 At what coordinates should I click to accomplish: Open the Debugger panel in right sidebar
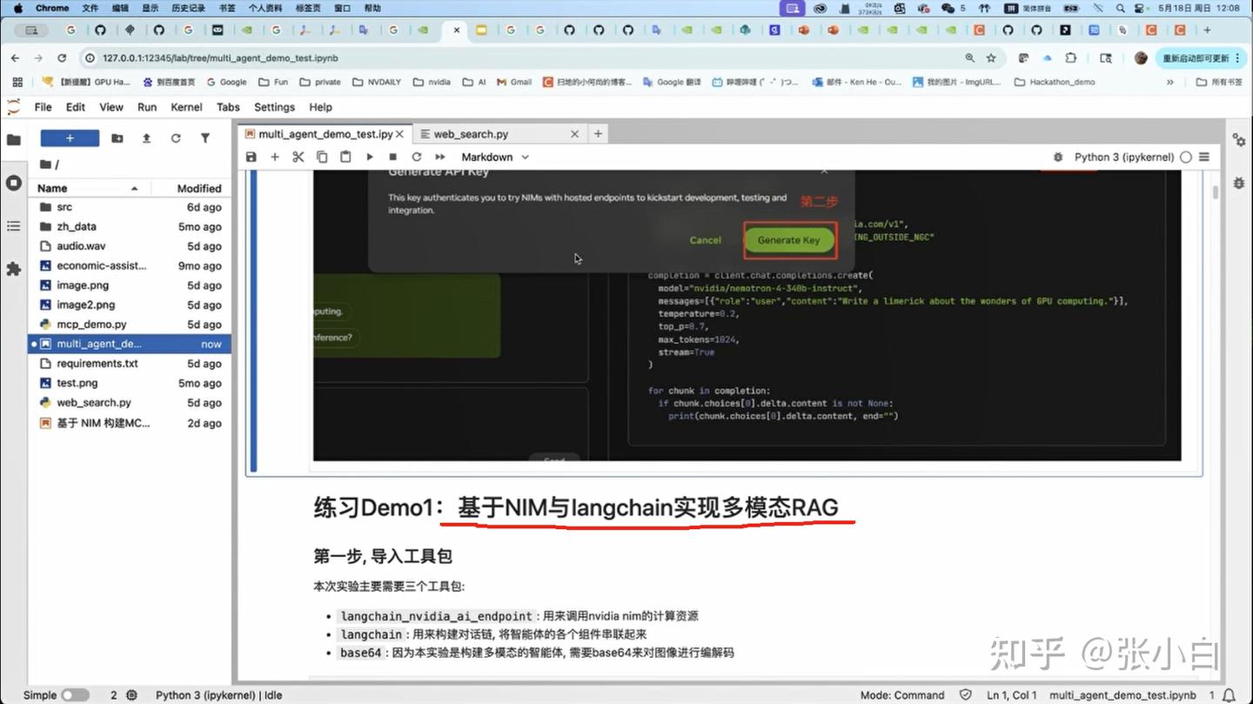click(1239, 183)
